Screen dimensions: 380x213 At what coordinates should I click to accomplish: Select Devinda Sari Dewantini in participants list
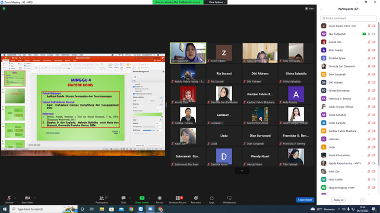[x=349, y=66]
